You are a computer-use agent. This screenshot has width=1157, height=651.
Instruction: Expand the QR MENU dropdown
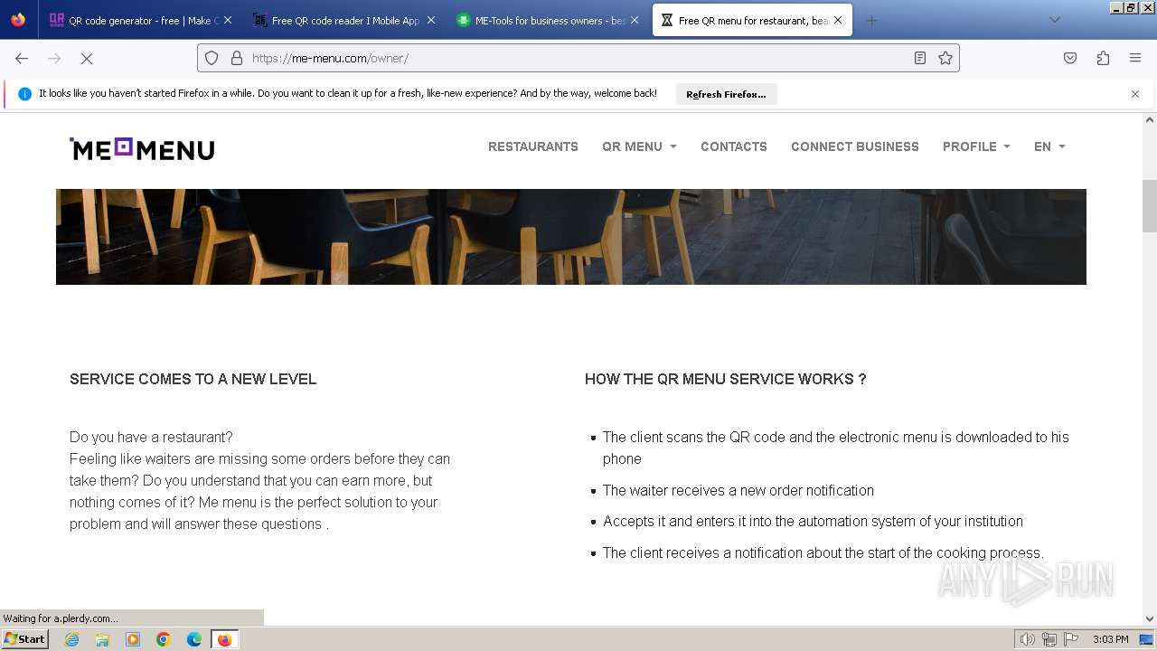pyautogui.click(x=639, y=146)
